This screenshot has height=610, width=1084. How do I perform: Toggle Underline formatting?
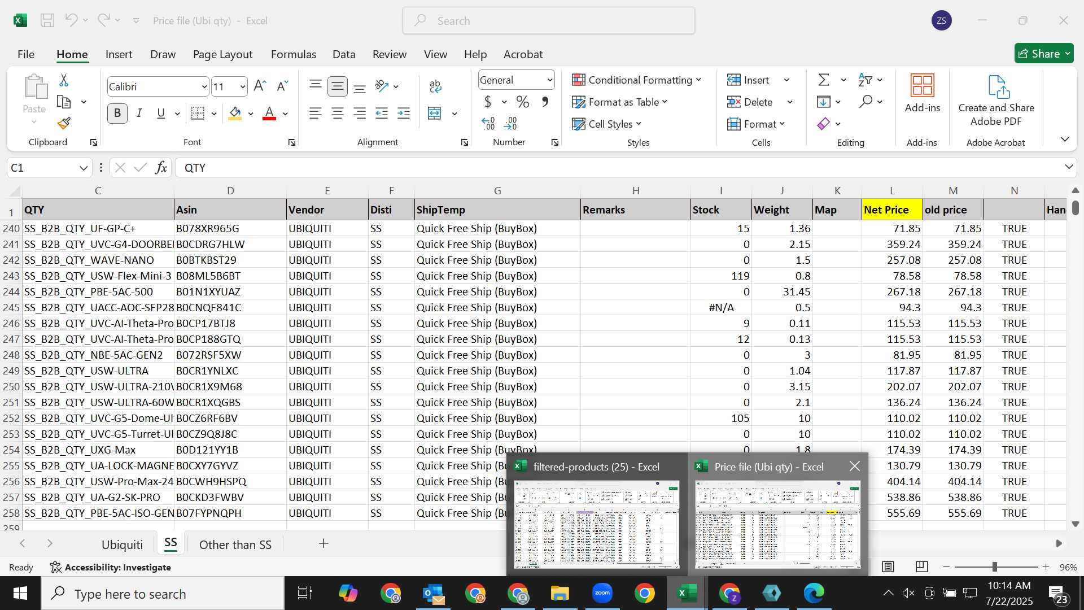[x=161, y=114]
